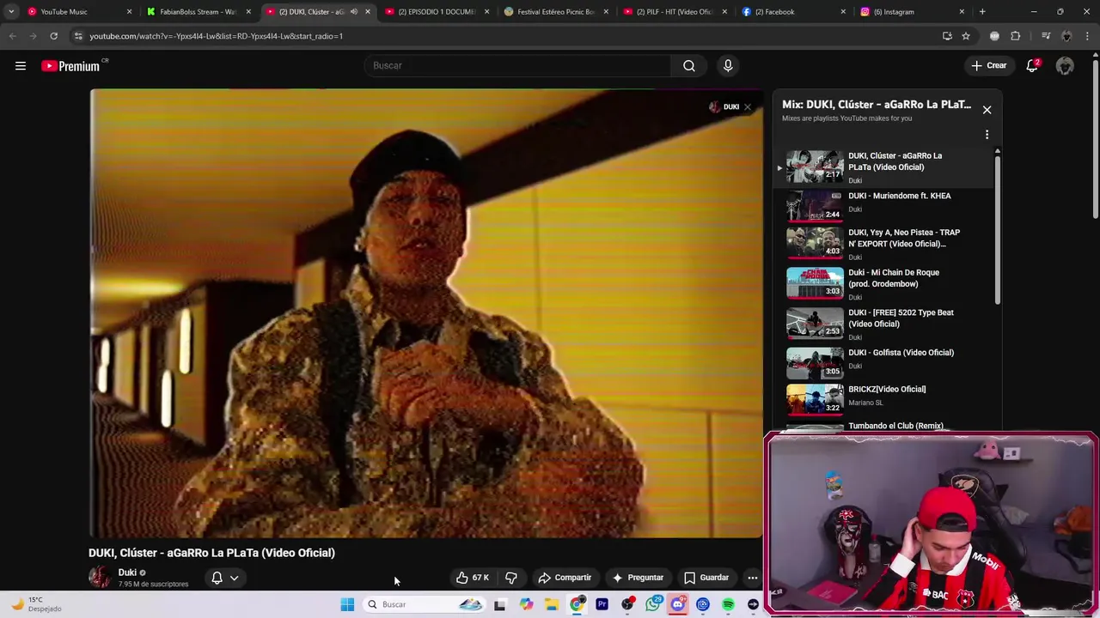Dislike the video with thumbs-down
The width and height of the screenshot is (1100, 618).
pos(511,578)
